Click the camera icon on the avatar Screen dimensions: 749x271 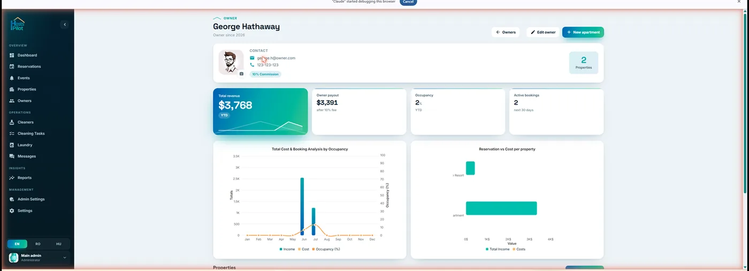241,73
